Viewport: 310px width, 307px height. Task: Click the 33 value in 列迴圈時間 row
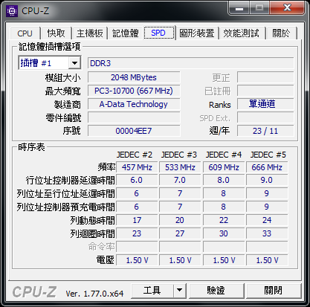tap(267, 233)
